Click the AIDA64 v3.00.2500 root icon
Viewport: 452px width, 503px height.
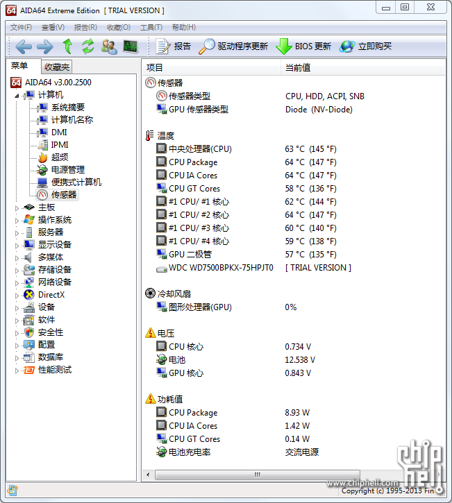(16, 83)
